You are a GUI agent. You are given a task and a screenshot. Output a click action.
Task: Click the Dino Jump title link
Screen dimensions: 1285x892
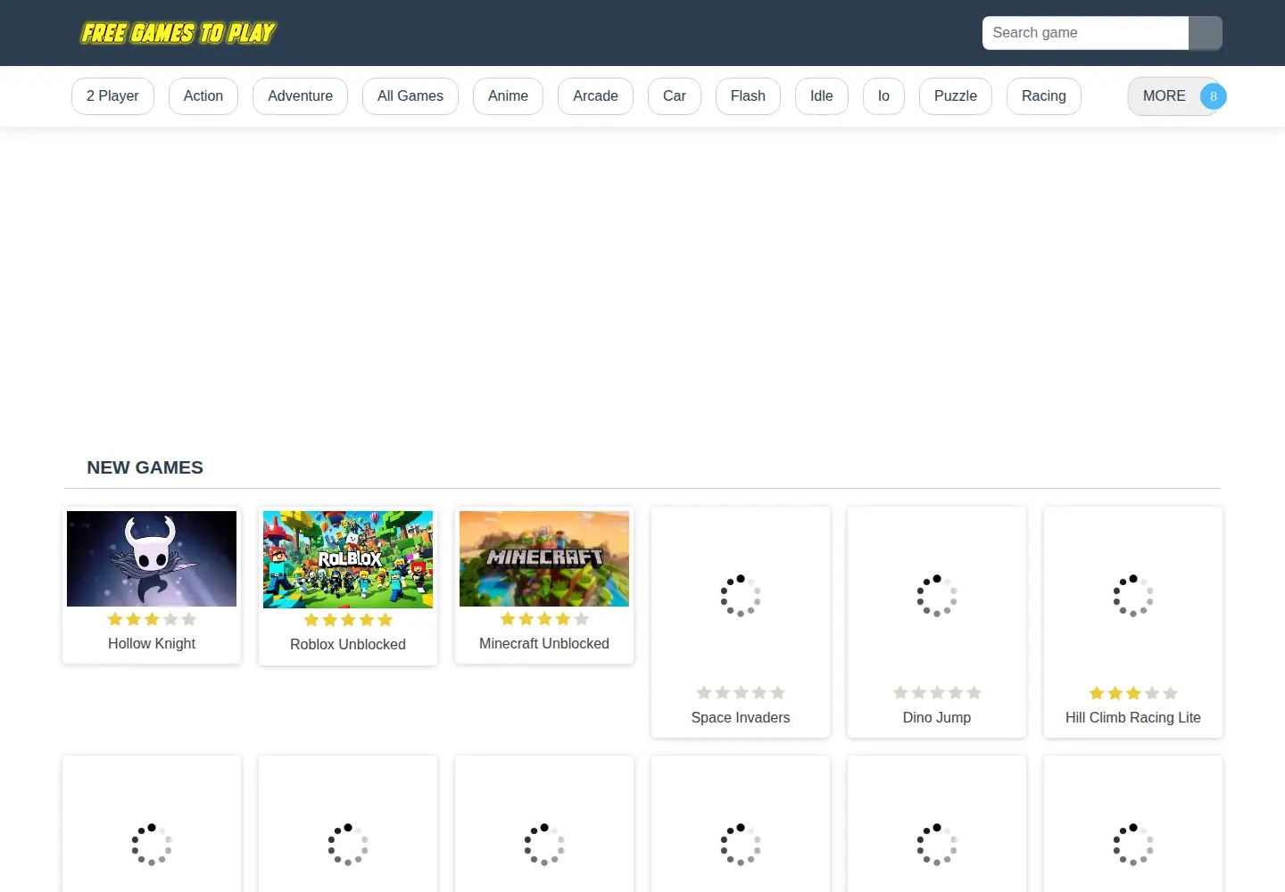[x=937, y=717]
